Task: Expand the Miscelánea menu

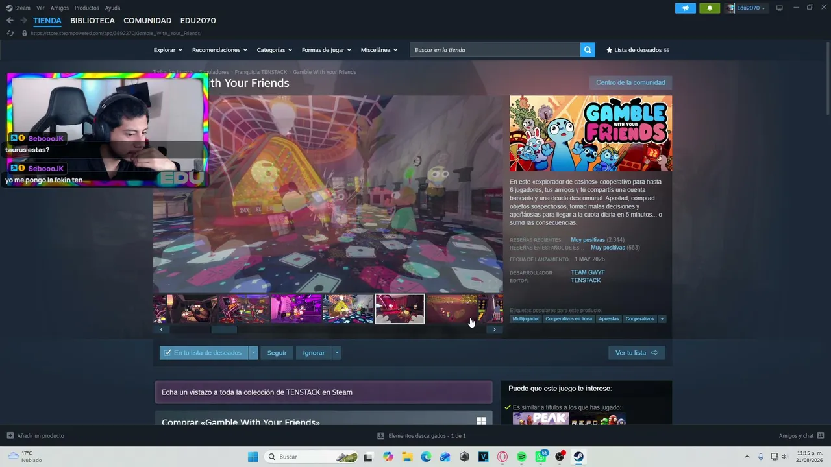Action: (x=379, y=50)
